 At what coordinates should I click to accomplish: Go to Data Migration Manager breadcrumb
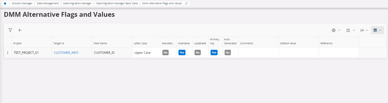click(78, 3)
